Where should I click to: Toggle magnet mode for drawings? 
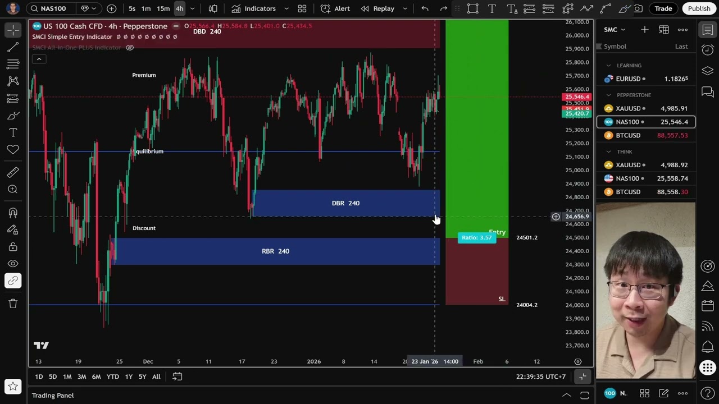[x=13, y=213]
